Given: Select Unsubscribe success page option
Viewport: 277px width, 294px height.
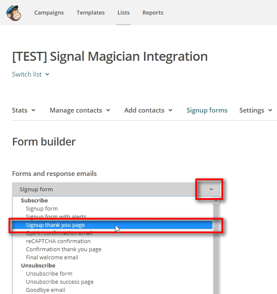Looking at the screenshot, I should tap(60, 282).
